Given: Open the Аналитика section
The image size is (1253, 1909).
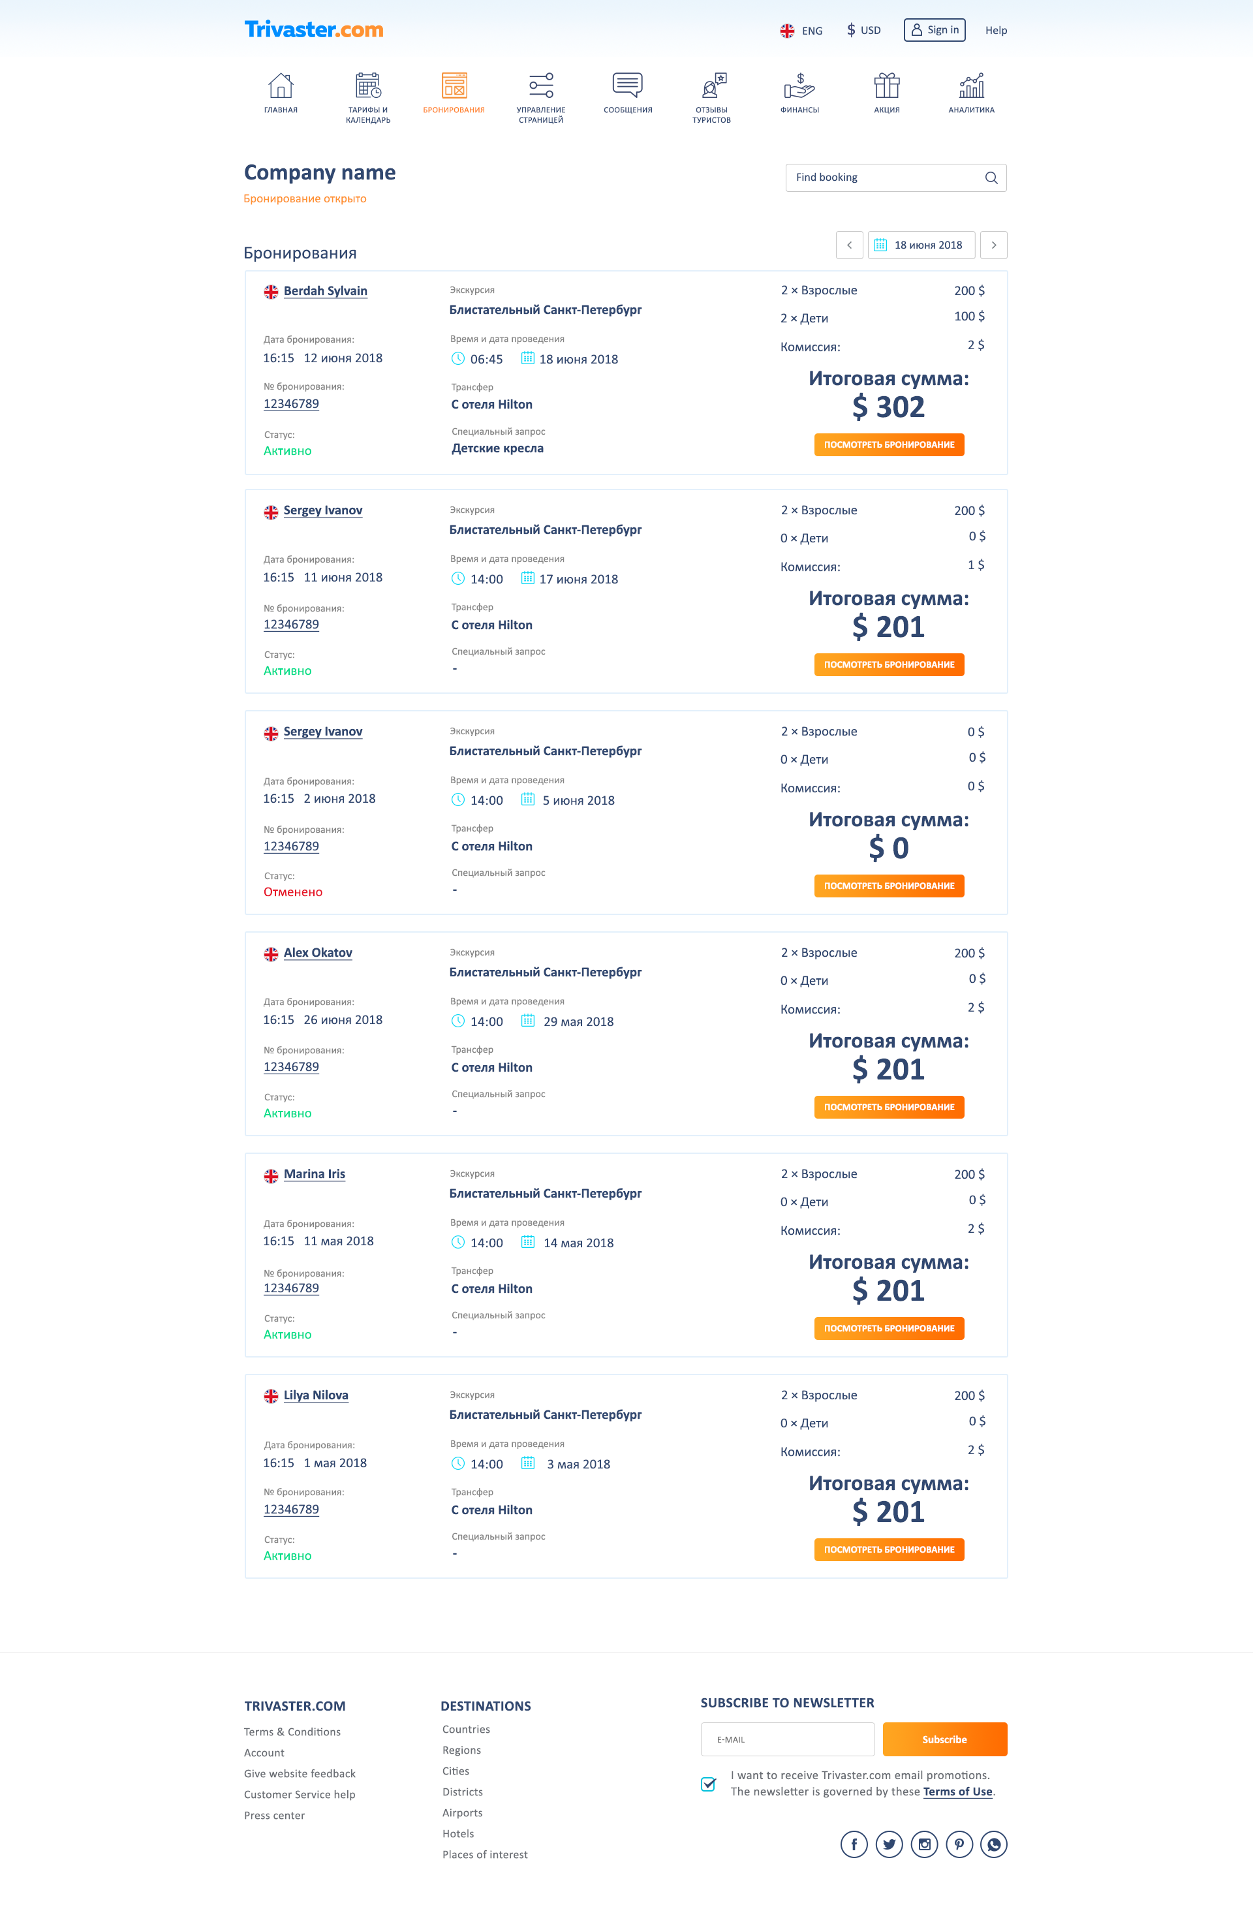Looking at the screenshot, I should click(x=972, y=84).
